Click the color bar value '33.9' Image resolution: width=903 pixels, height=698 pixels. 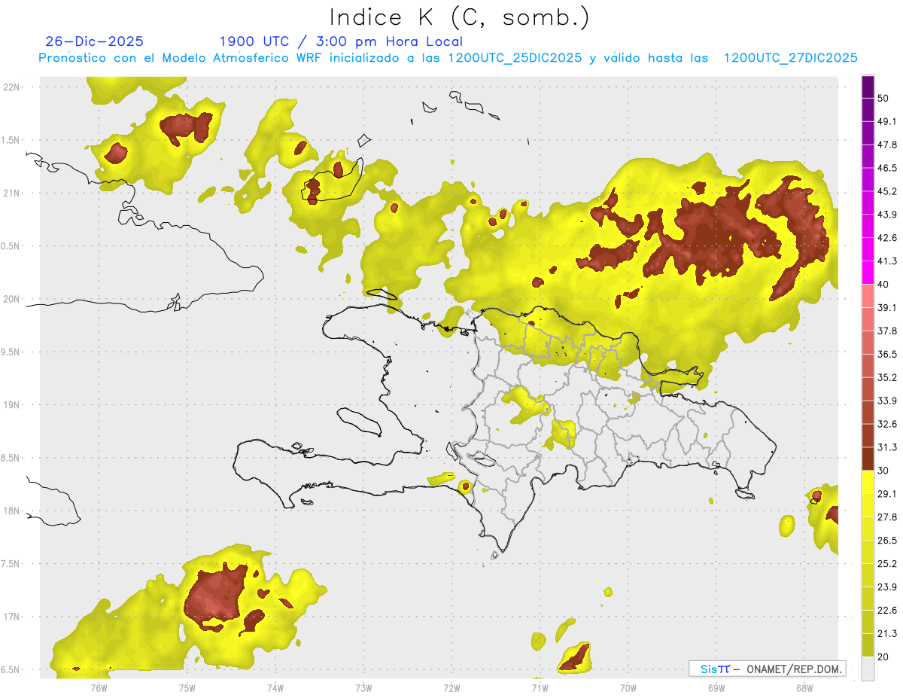pyautogui.click(x=888, y=401)
